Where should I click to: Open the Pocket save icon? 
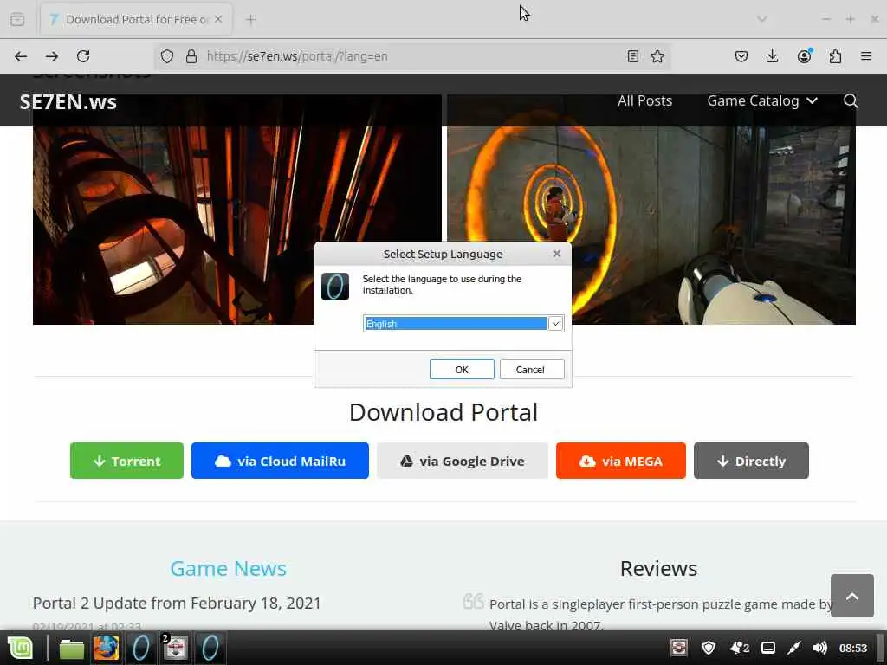coord(741,56)
